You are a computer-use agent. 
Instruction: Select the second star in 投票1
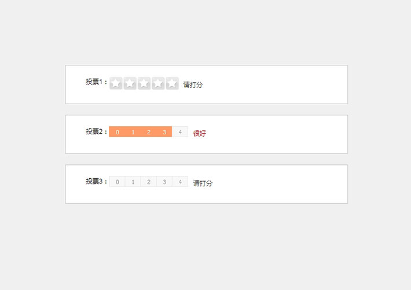coord(130,83)
